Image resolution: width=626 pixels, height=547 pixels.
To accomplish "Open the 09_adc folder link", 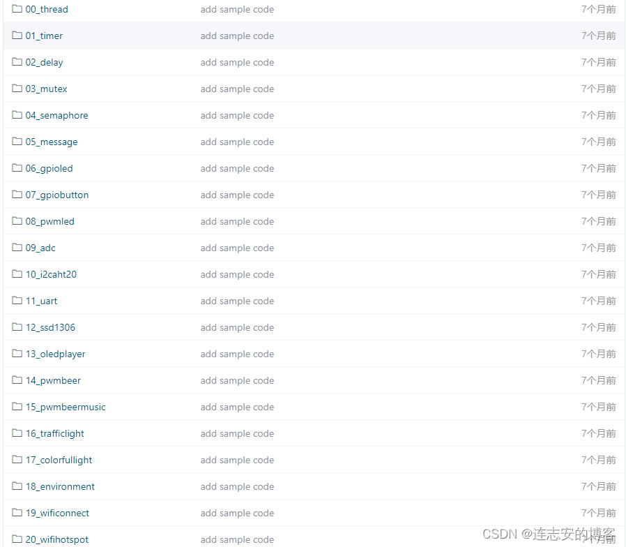I will (40, 248).
